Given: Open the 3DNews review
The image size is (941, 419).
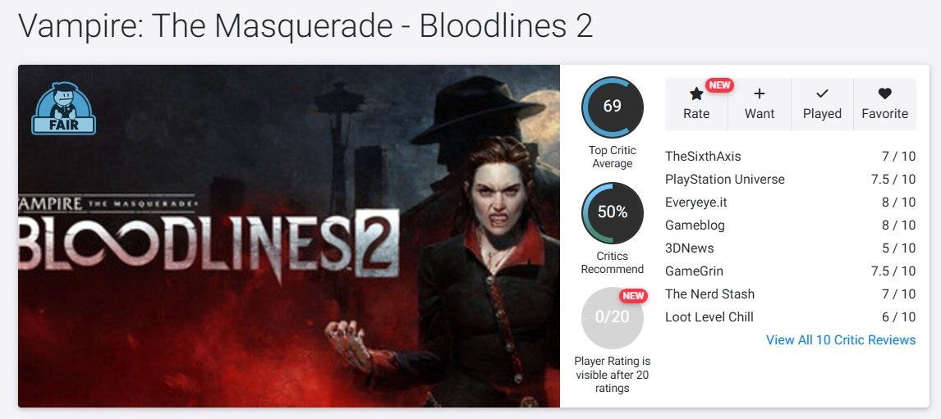Looking at the screenshot, I should [x=689, y=248].
